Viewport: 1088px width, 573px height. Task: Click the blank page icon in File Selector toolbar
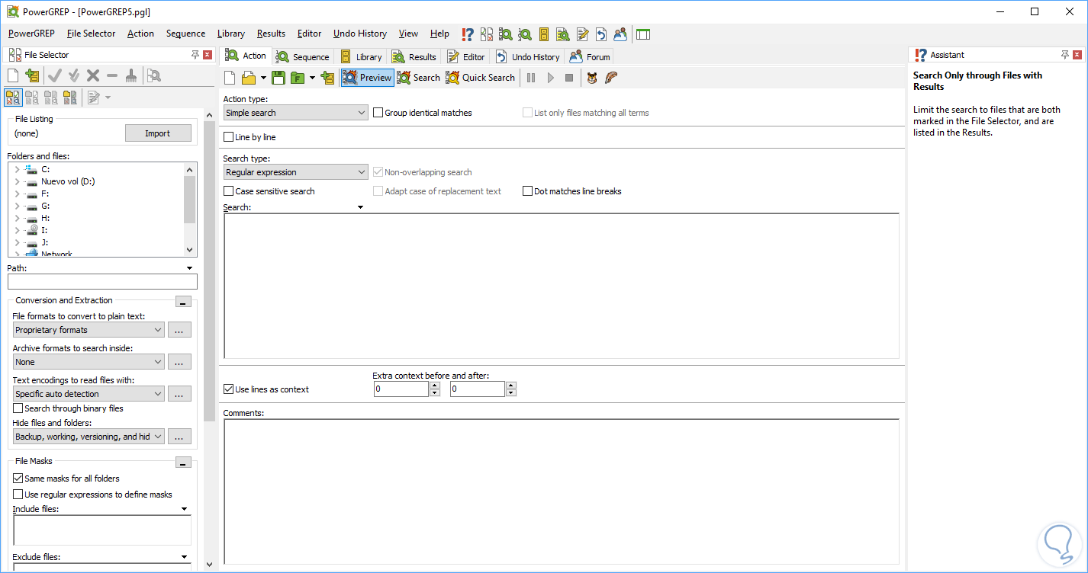pyautogui.click(x=13, y=75)
